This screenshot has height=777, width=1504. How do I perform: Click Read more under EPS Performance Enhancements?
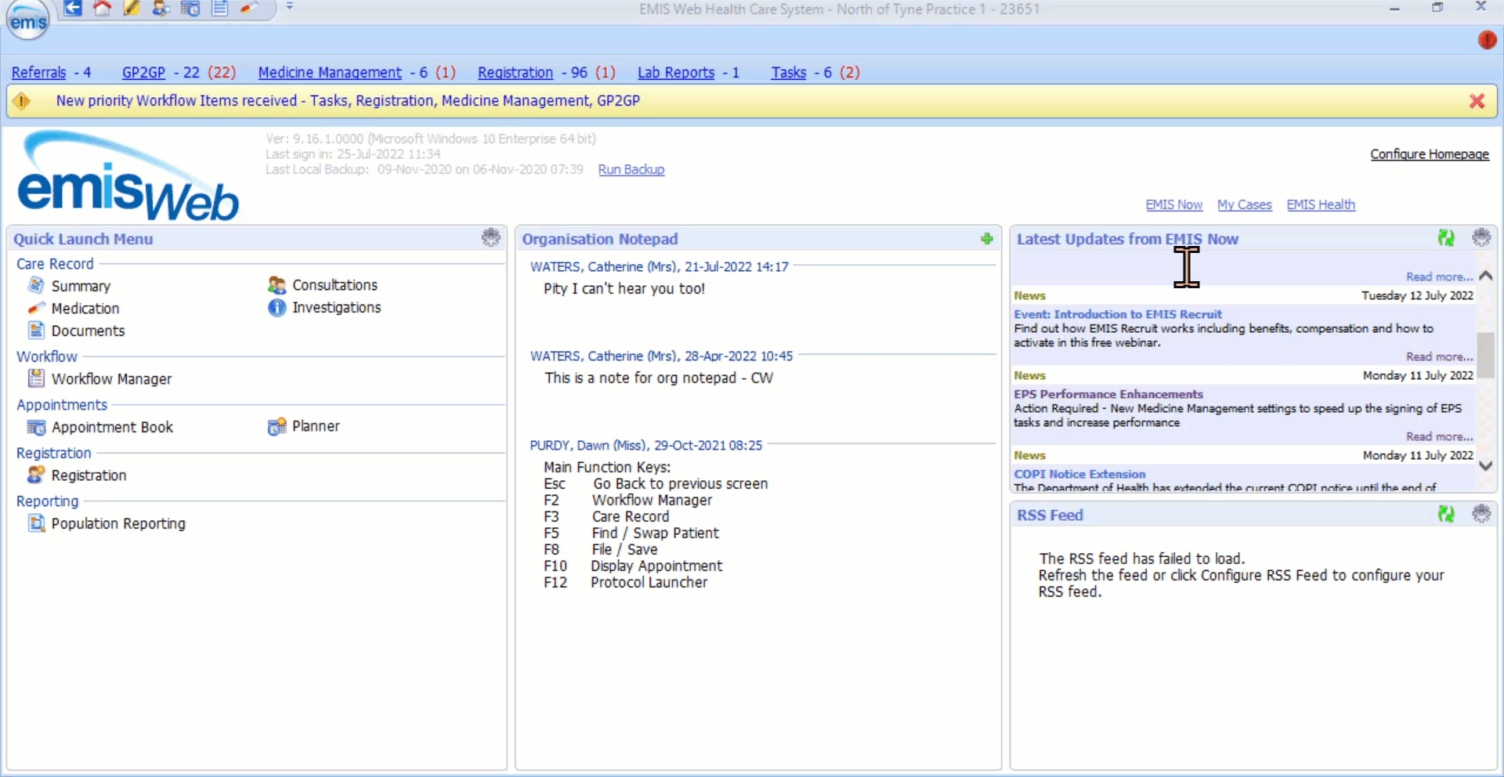tap(1439, 436)
